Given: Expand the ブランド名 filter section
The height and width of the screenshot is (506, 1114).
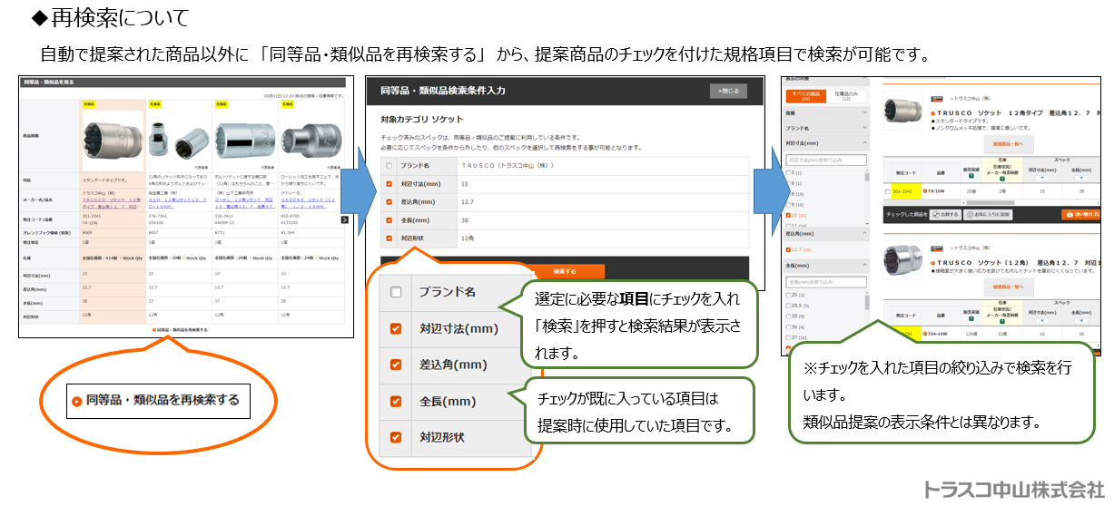Looking at the screenshot, I should (x=825, y=128).
